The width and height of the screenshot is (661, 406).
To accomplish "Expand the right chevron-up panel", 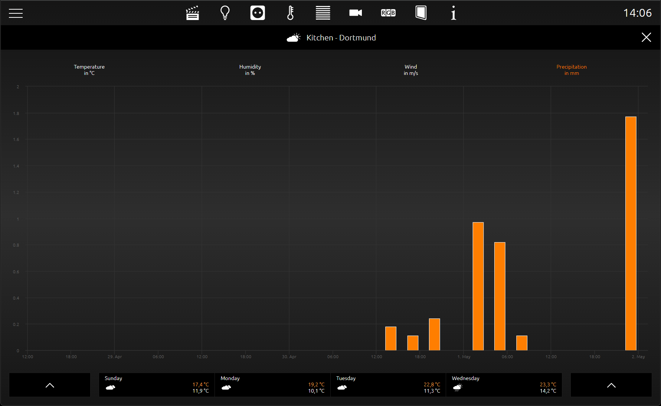I will pos(611,385).
